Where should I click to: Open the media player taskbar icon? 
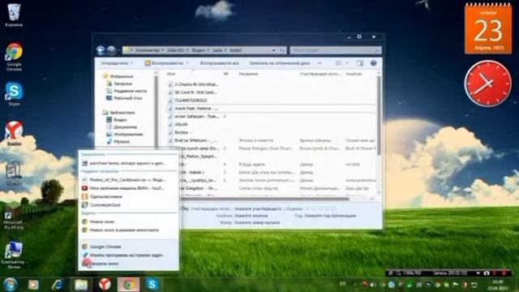(x=33, y=285)
